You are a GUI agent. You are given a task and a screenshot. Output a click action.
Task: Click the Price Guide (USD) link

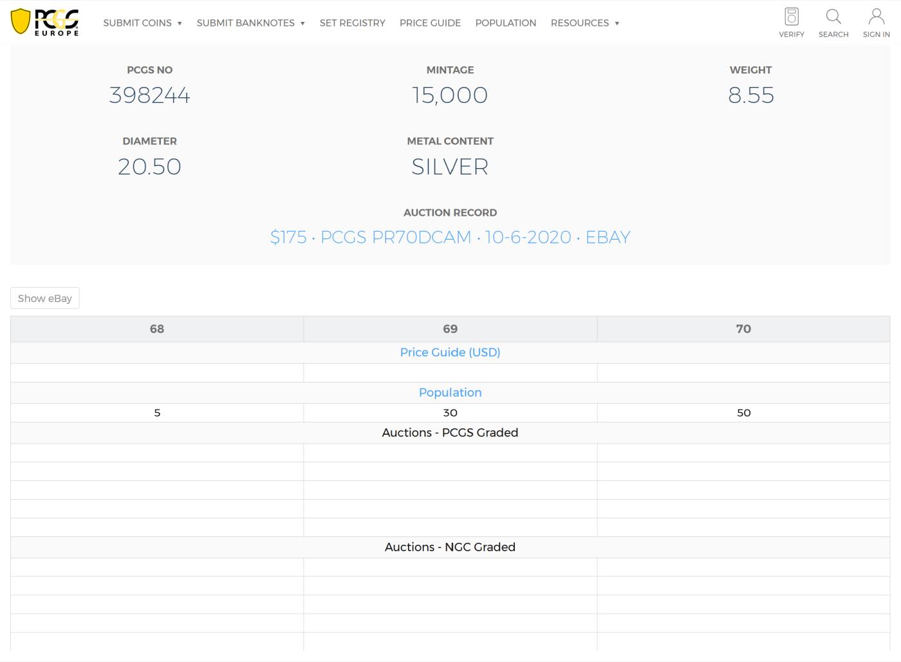[x=450, y=352]
